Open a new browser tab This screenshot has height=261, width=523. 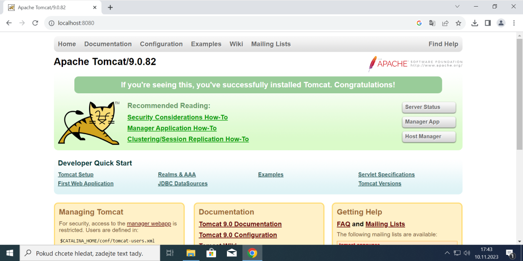pos(110,8)
